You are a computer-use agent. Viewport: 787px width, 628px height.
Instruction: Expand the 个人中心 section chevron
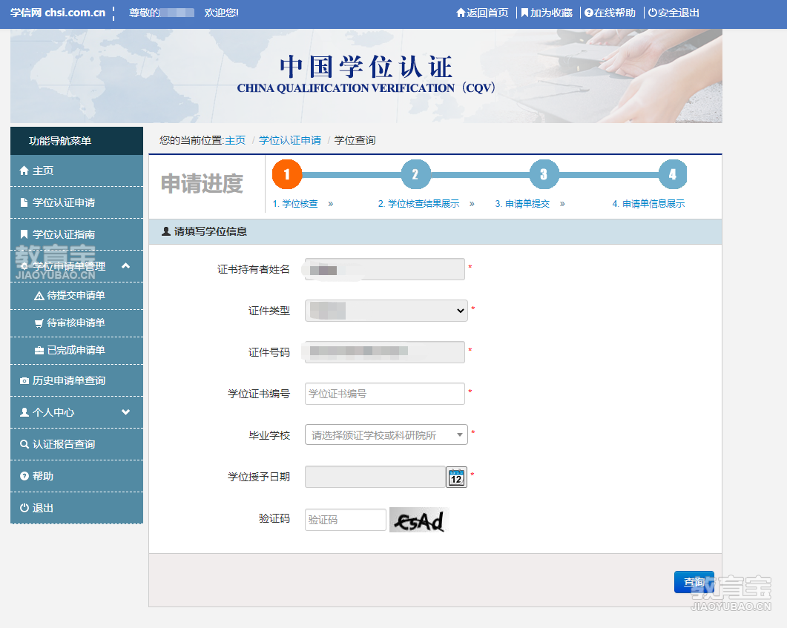pos(126,412)
